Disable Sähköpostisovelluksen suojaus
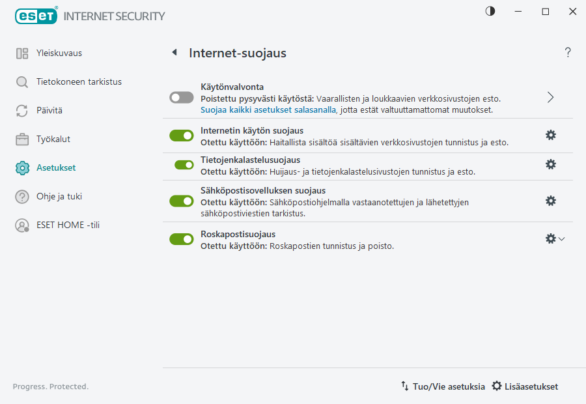Screen dimensions: 586x404 tap(182, 201)
